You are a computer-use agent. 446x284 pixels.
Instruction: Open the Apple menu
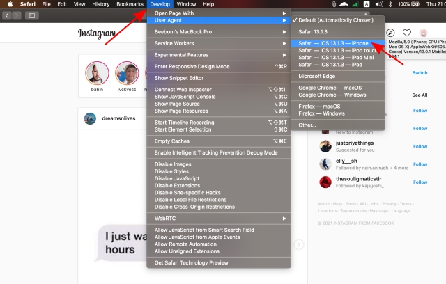point(10,4)
